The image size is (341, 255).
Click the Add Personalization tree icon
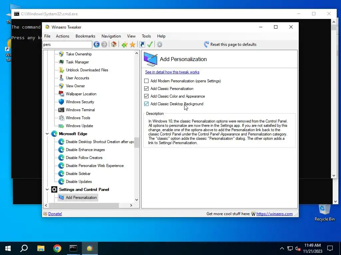tap(61, 198)
